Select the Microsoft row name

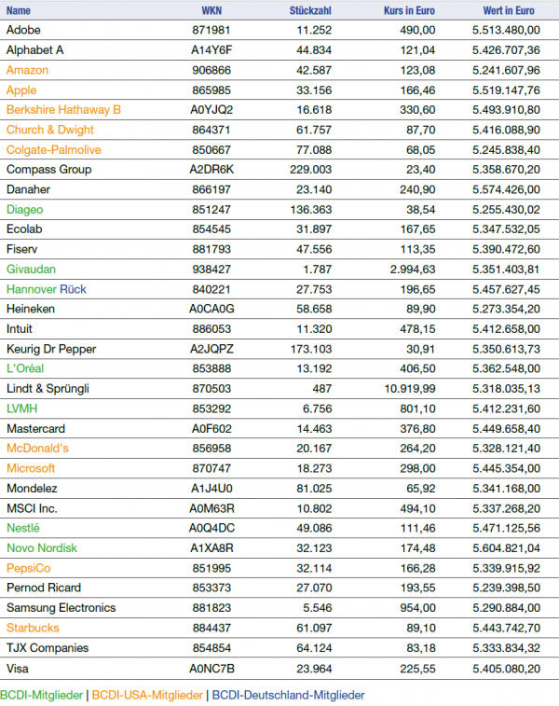pyautogui.click(x=31, y=468)
